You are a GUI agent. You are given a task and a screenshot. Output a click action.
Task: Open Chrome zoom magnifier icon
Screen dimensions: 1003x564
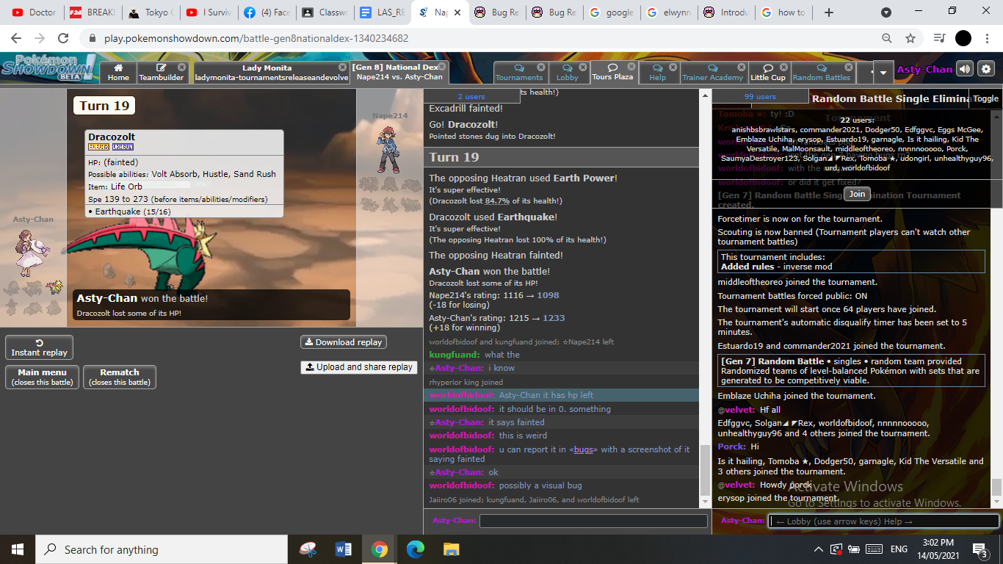[x=887, y=38]
